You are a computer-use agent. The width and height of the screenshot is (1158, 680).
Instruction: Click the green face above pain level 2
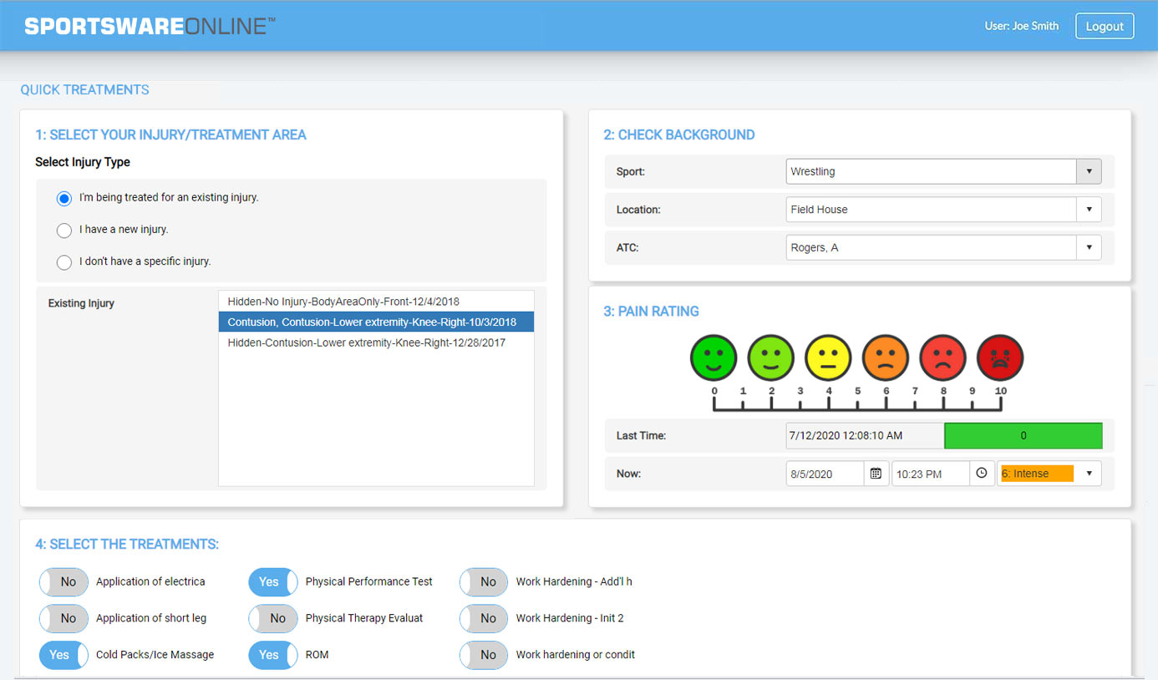pos(770,358)
